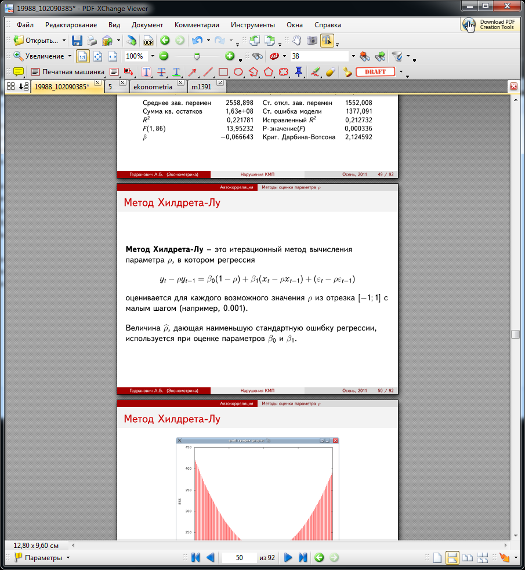Go to the next page
Viewport: 525px width, 570px height.
click(288, 558)
